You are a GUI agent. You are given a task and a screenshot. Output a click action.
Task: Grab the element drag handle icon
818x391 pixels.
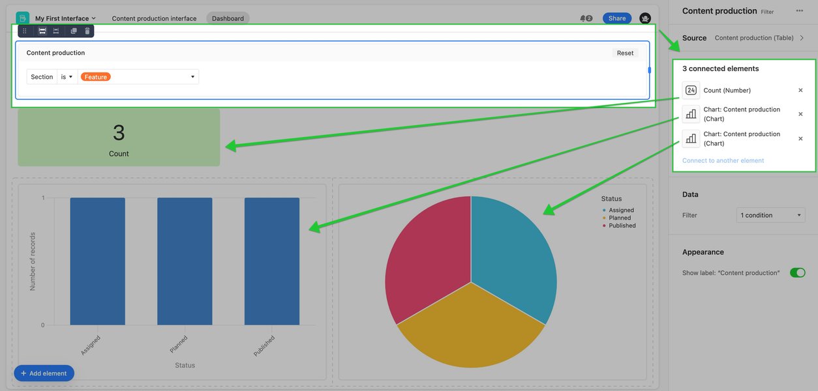(25, 31)
